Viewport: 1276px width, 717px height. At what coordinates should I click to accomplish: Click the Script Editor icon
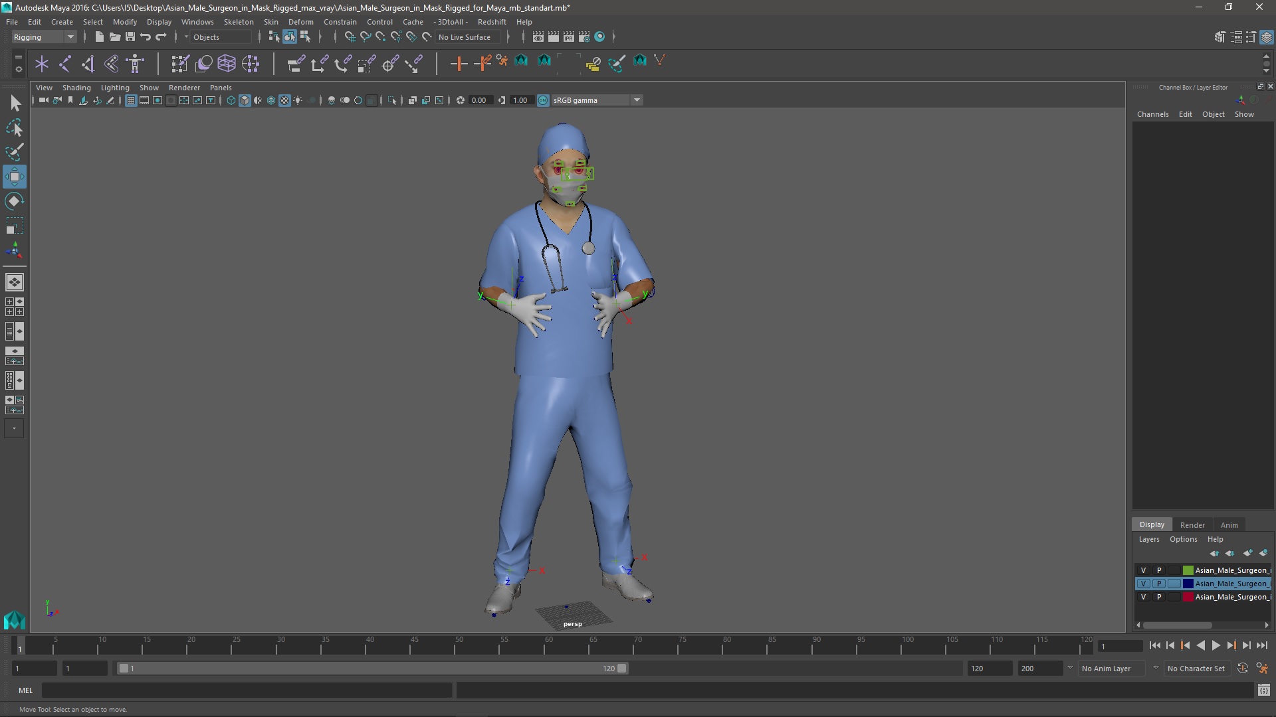click(1264, 690)
